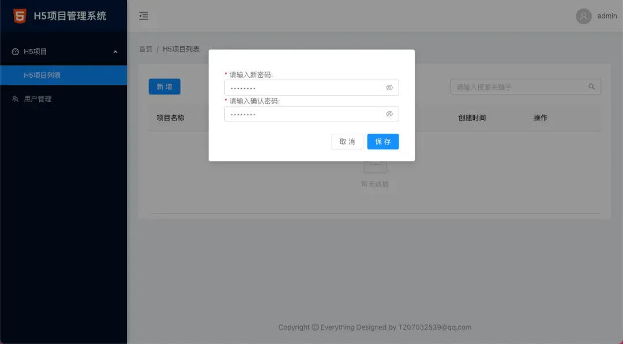Screen dimensions: 623x344
Task: Click the H5项目 sidebar submenu title
Action: (x=63, y=52)
